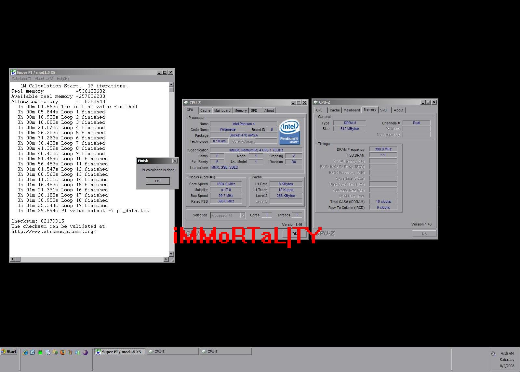Click the Level 2 256 KBytes field
The width and height of the screenshot is (520, 372).
[286, 196]
